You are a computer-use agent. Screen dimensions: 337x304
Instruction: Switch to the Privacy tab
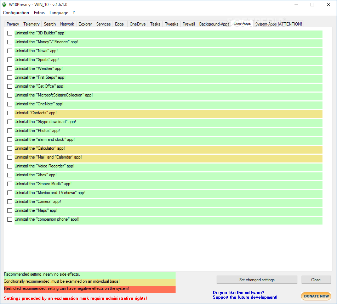point(13,24)
